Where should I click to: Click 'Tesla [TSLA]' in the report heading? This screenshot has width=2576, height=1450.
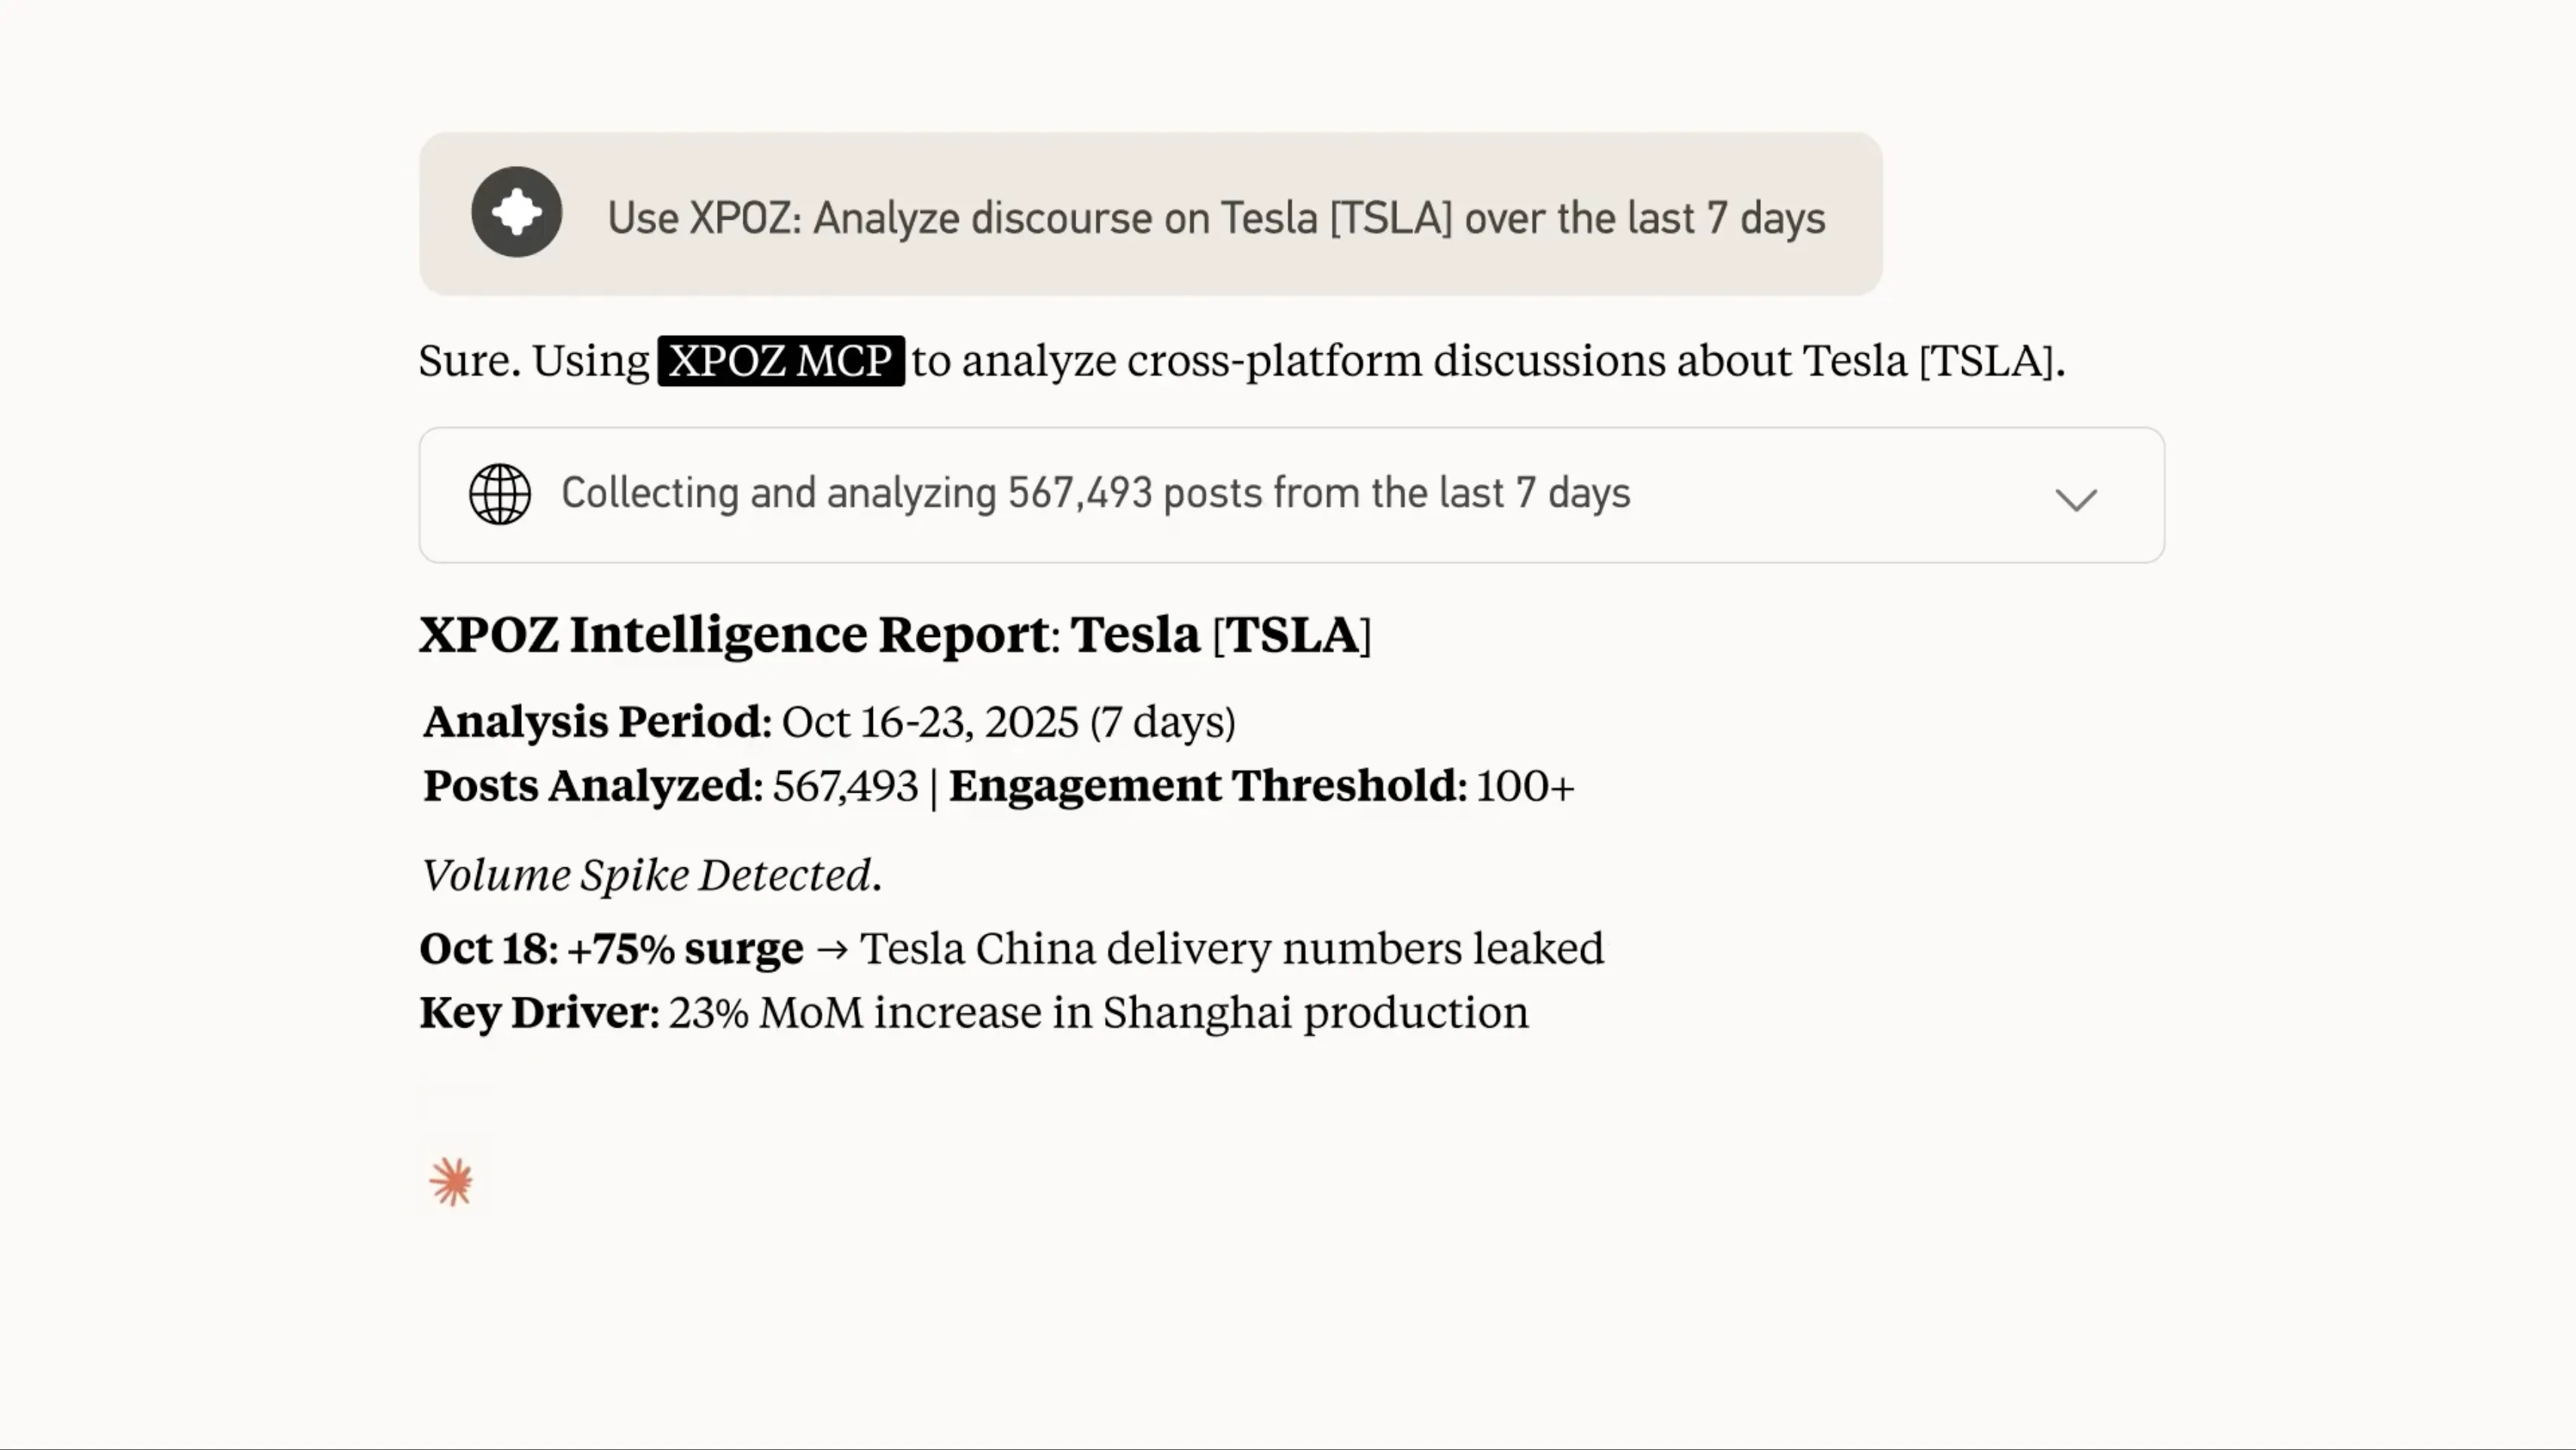(1221, 635)
